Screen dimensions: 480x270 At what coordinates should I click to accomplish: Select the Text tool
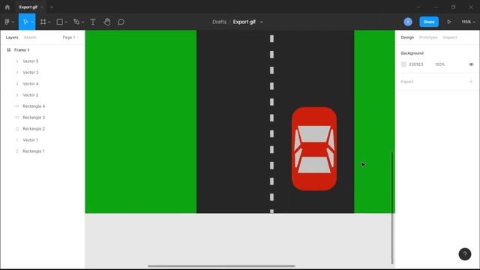click(93, 22)
